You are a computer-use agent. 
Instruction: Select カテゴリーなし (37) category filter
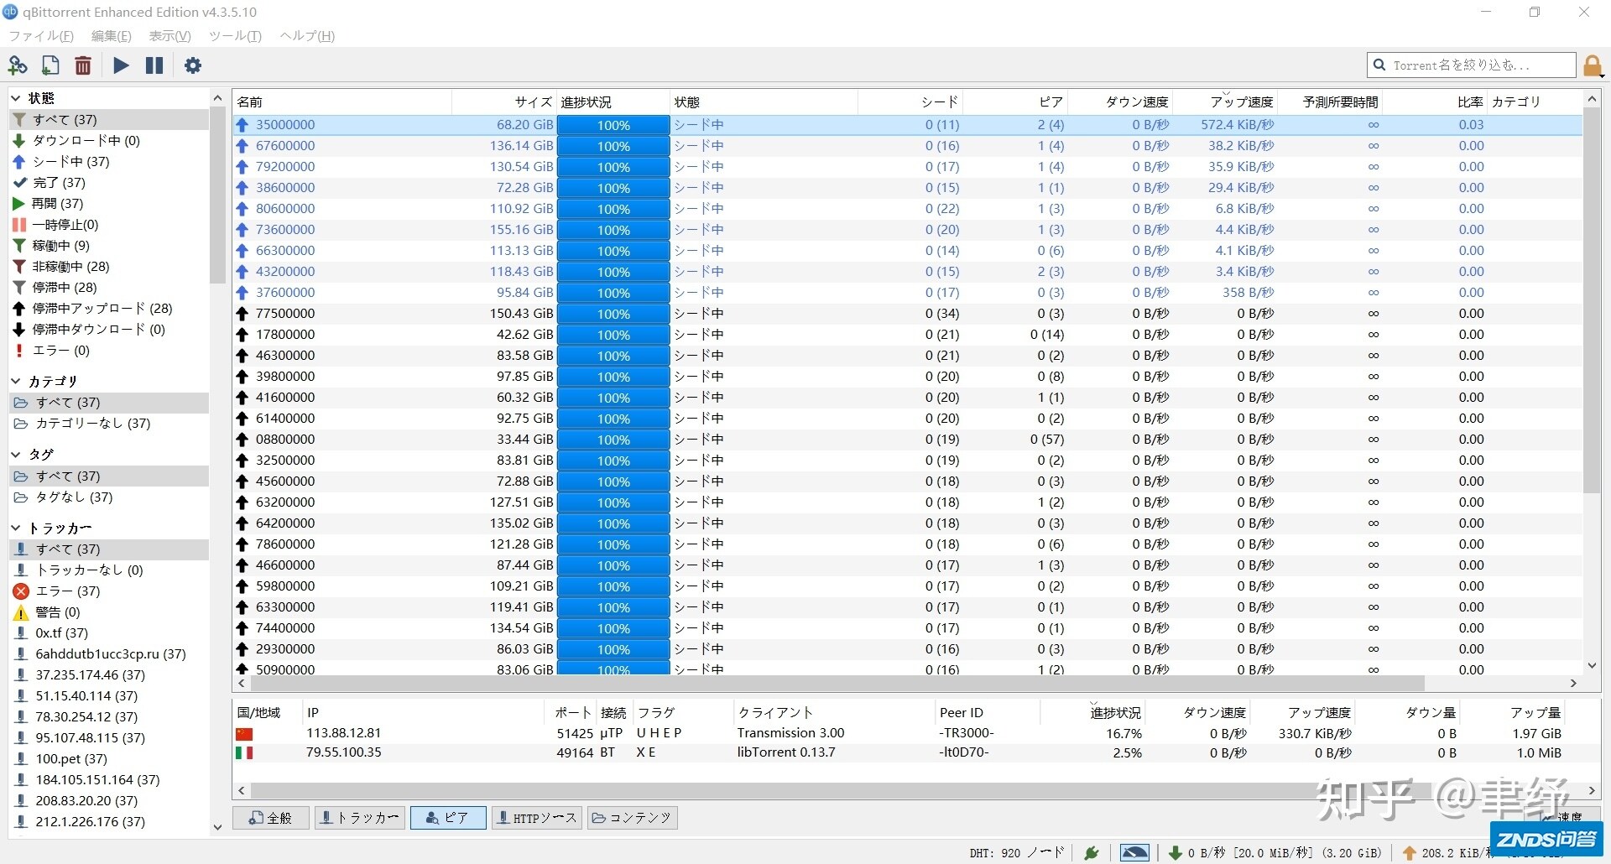pos(109,424)
